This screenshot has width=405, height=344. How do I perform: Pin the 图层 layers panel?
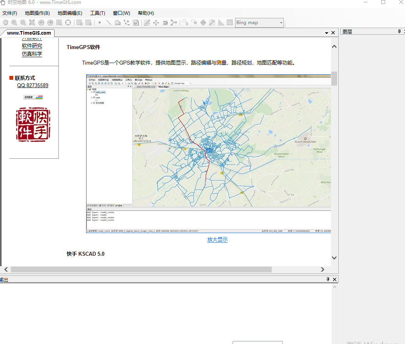pos(399,32)
